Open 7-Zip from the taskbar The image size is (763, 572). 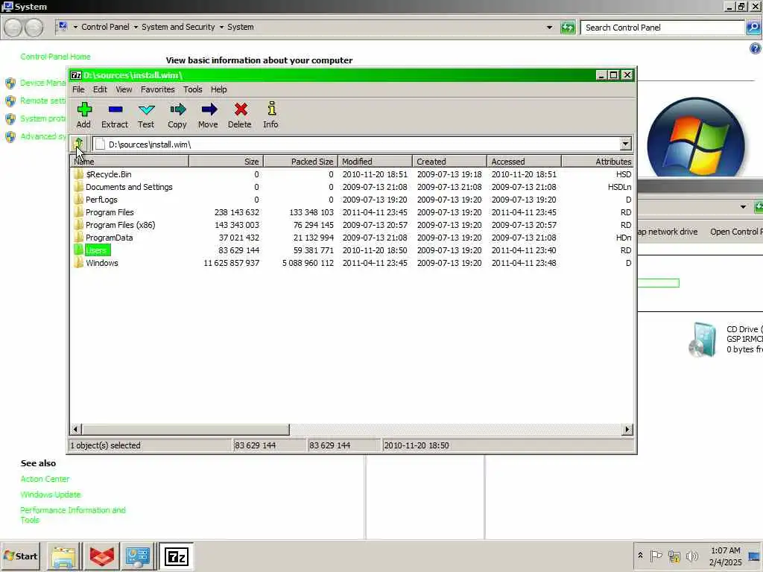pyautogui.click(x=176, y=556)
